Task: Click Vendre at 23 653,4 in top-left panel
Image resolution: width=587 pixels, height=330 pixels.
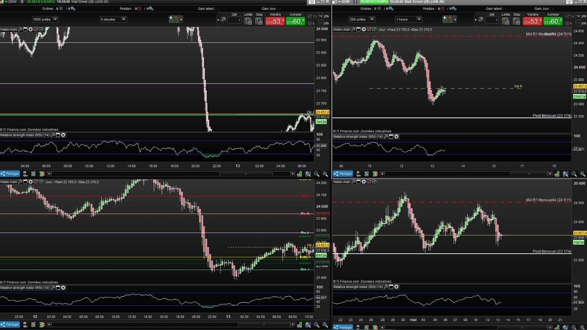Action: [x=275, y=21]
